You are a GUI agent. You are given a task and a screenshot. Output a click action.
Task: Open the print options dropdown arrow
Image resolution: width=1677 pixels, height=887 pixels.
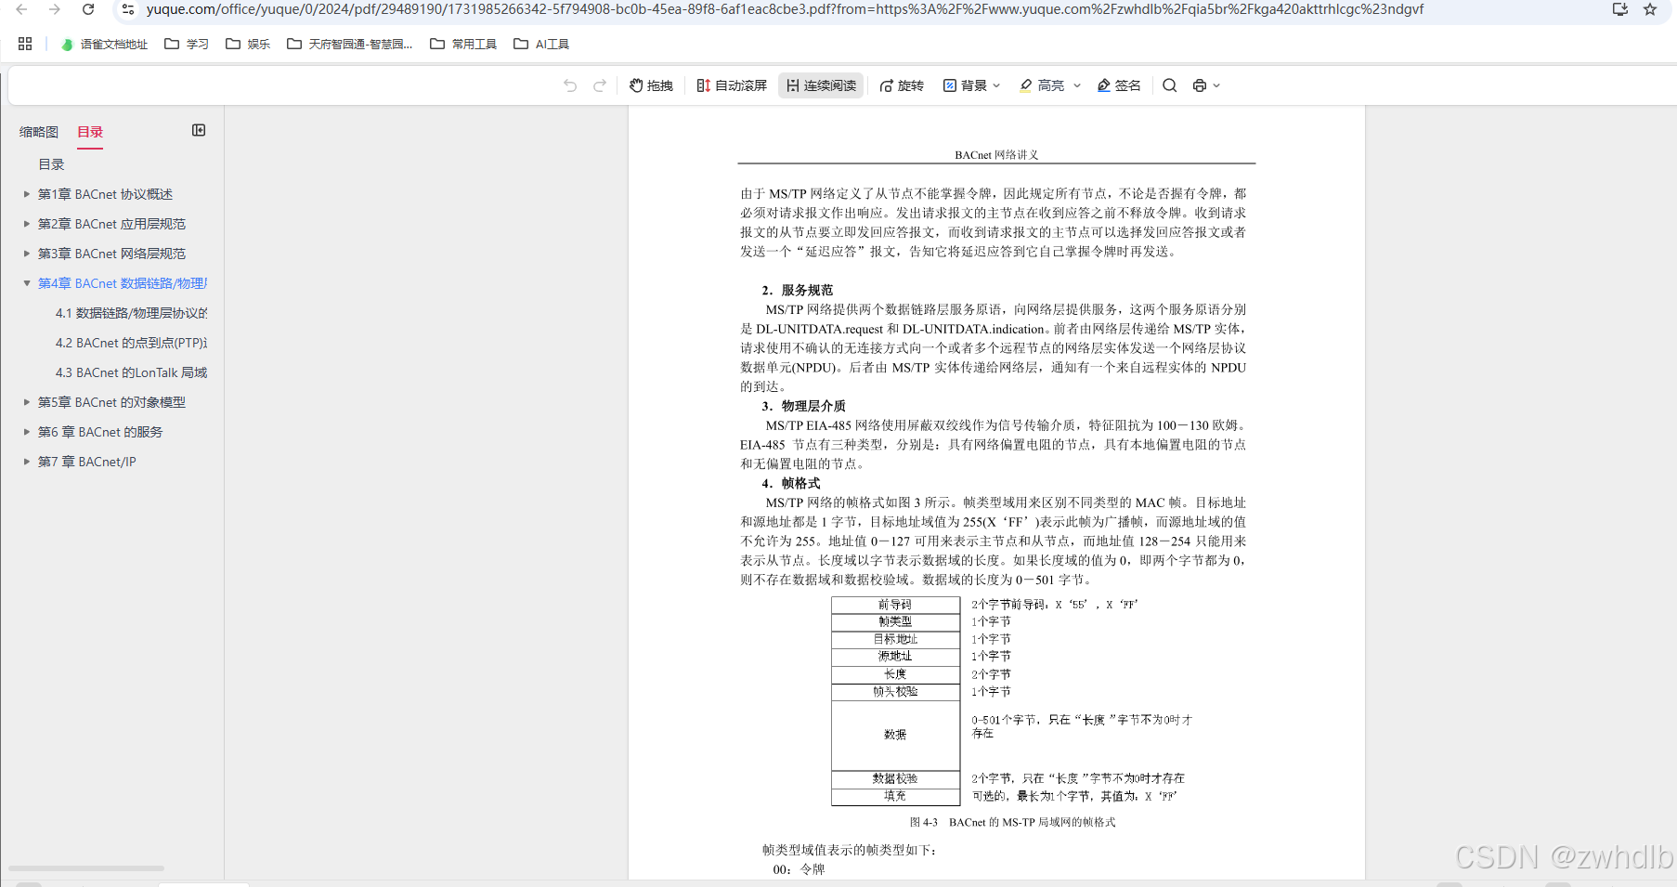(x=1216, y=85)
